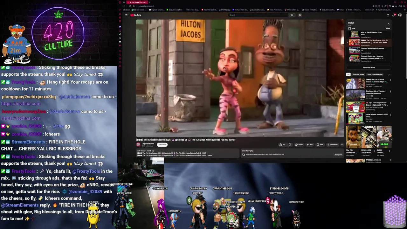Viewport: 407px width, 229px height.
Task: Click the browser back arrow
Action: click(124, 6)
